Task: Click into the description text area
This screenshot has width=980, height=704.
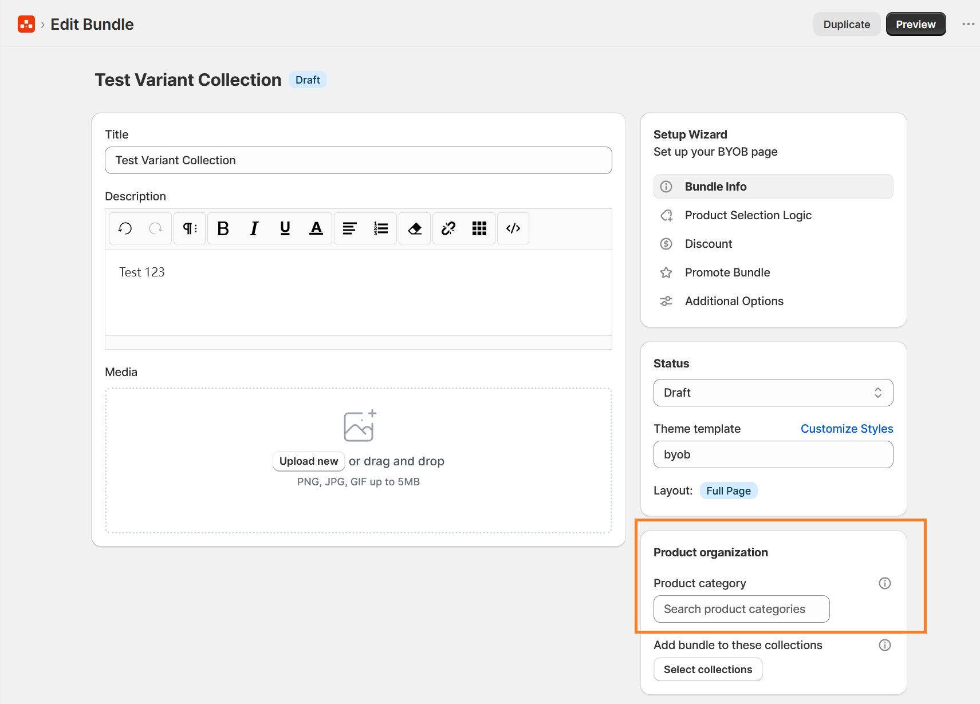Action: tap(359, 292)
